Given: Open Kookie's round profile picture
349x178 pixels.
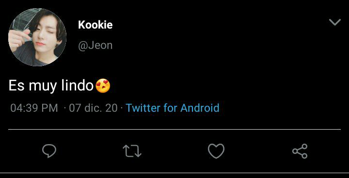Looking at the screenshot, I should coord(37,37).
